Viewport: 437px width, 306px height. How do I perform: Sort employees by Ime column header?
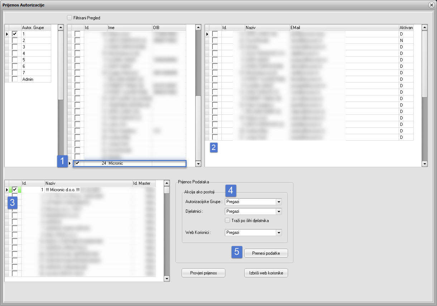tap(129, 28)
